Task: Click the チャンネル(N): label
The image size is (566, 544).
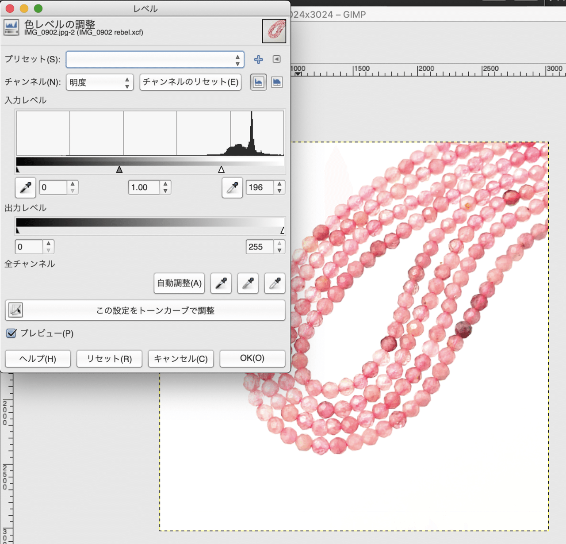Action: pyautogui.click(x=33, y=82)
